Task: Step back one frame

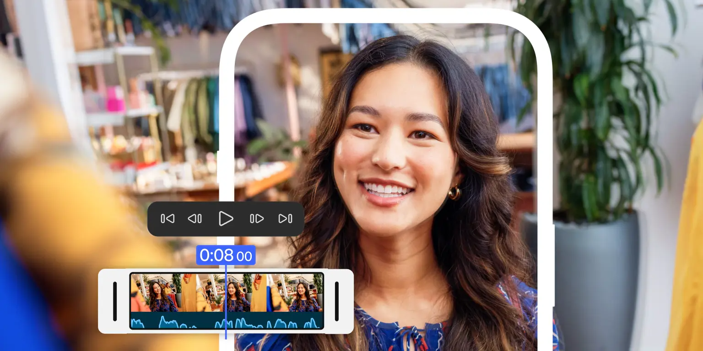Action: (195, 219)
